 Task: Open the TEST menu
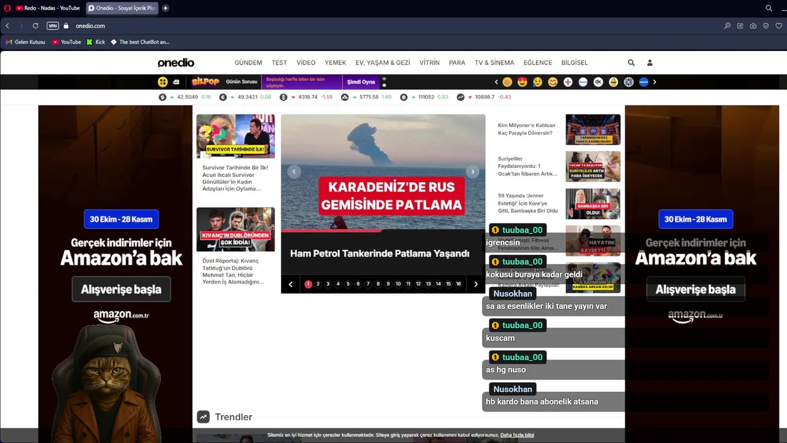[x=279, y=63]
